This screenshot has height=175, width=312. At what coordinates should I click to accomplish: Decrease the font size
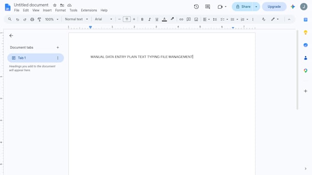(119, 19)
